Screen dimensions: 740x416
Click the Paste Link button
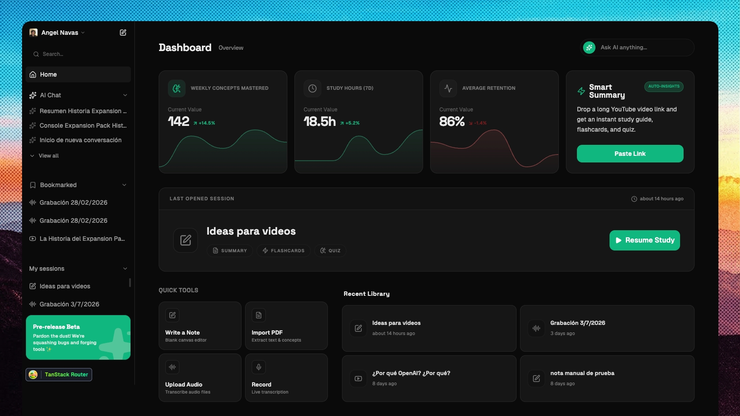point(630,153)
